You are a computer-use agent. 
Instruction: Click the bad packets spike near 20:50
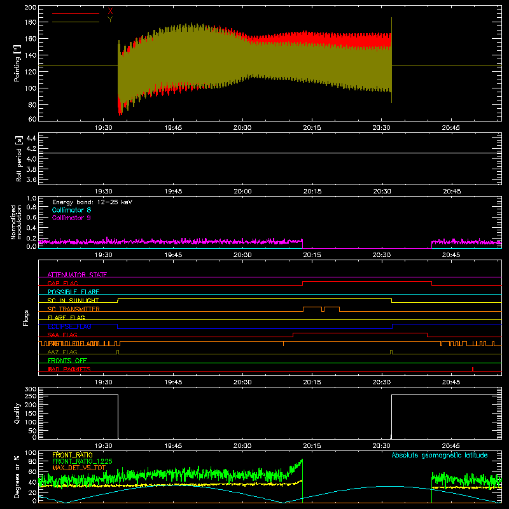pos(473,369)
